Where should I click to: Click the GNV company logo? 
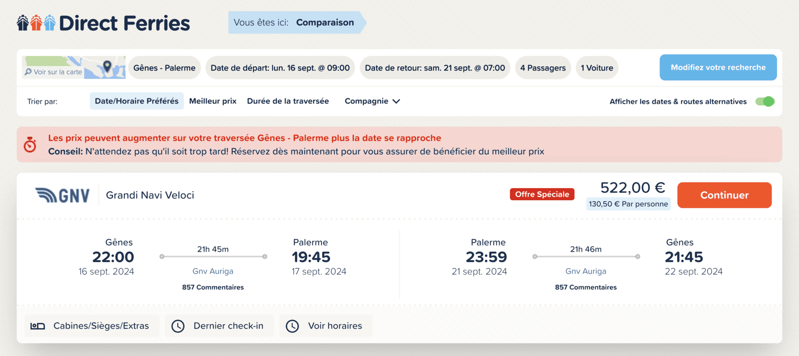[62, 195]
